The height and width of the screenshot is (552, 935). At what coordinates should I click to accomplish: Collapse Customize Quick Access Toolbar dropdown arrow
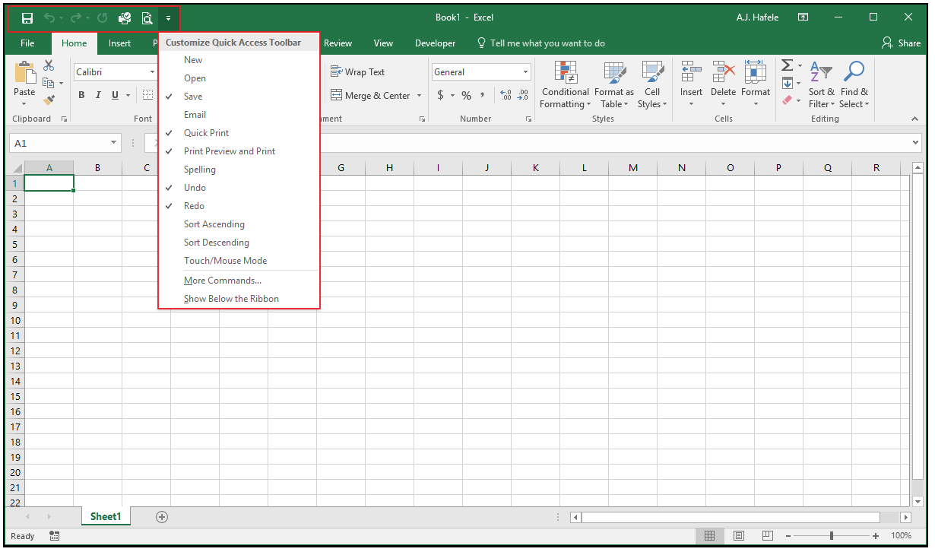point(168,17)
